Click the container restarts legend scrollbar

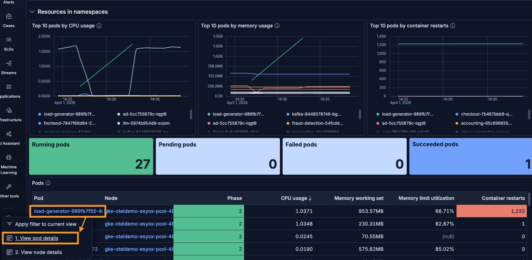click(529, 115)
